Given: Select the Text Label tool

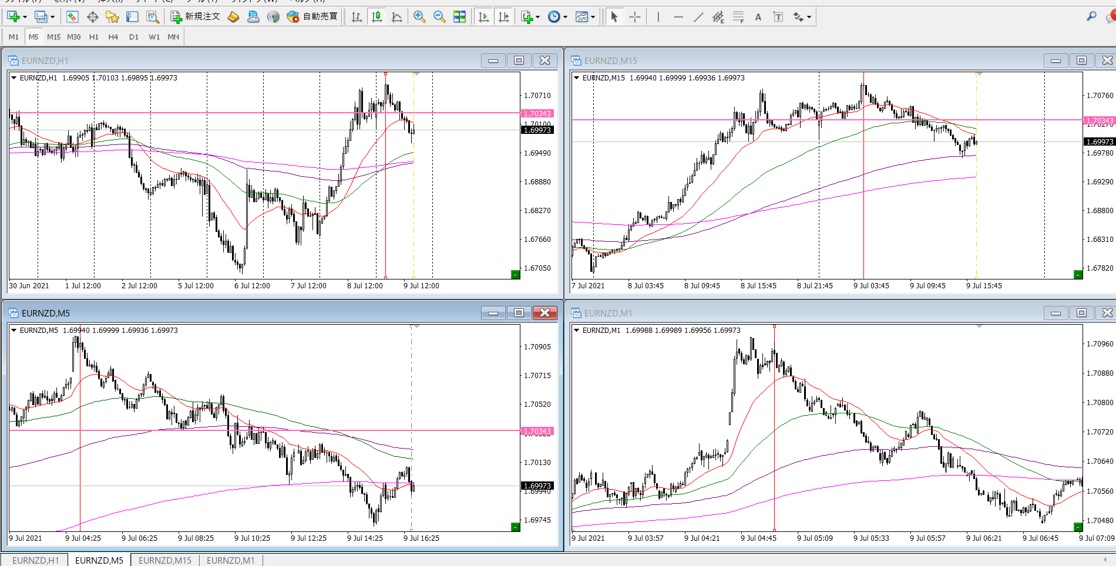Looking at the screenshot, I should tap(778, 16).
